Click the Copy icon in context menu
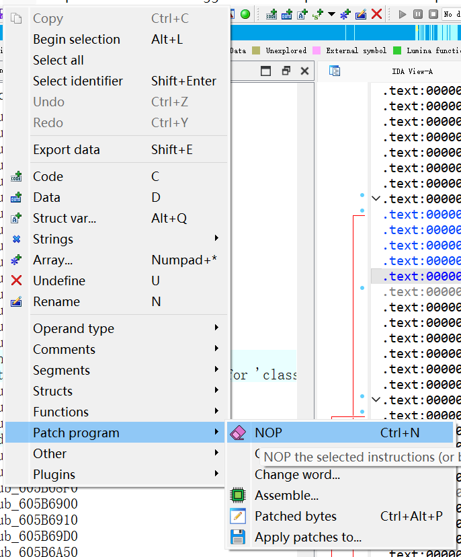 pos(16,18)
